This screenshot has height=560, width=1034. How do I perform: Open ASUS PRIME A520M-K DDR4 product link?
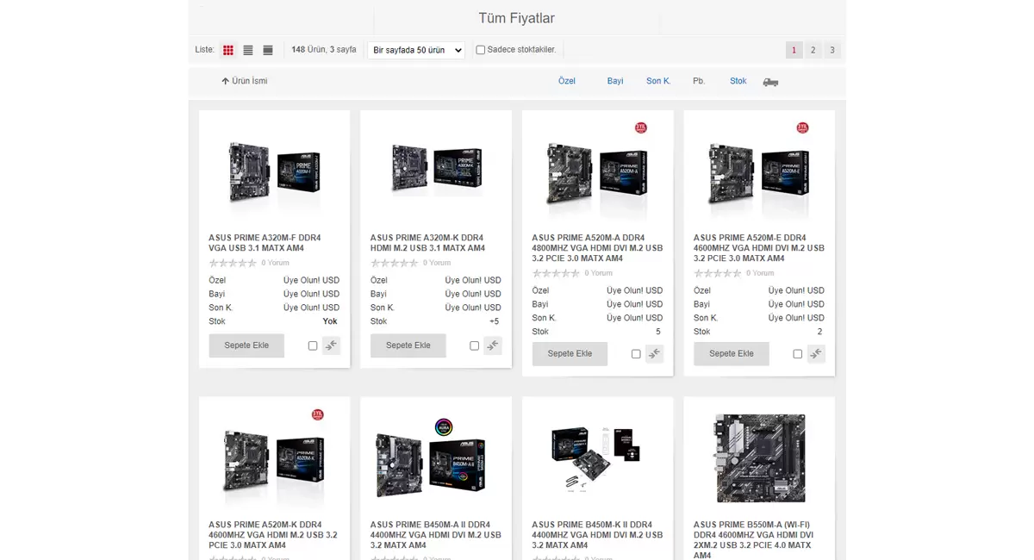tap(273, 535)
